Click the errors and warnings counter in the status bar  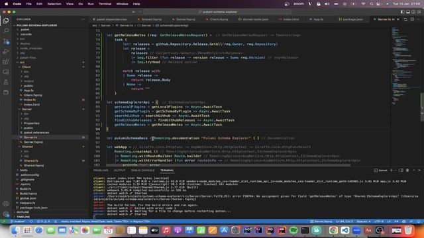[44, 221]
